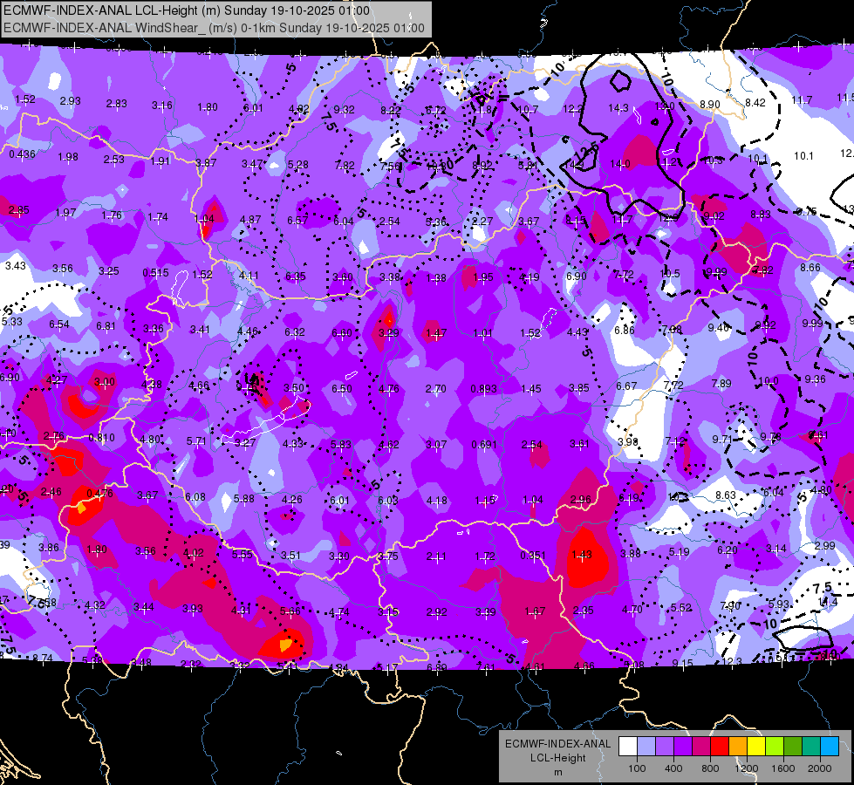Click the teal swatch before the blue swatch

[811, 746]
